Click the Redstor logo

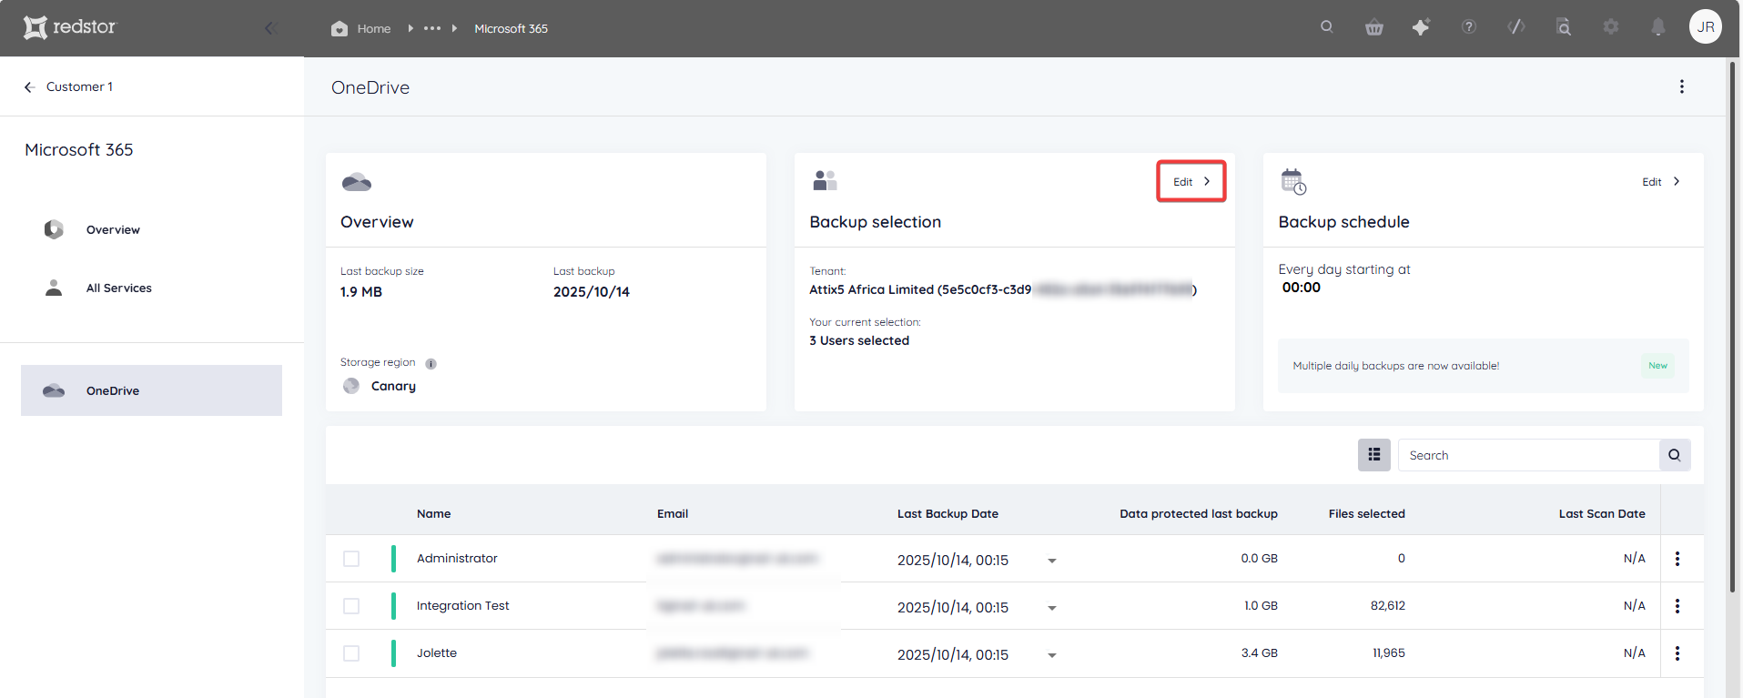coord(70,27)
